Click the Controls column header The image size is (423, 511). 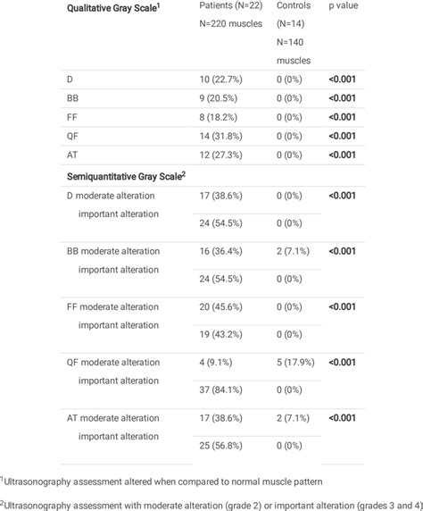point(294,5)
